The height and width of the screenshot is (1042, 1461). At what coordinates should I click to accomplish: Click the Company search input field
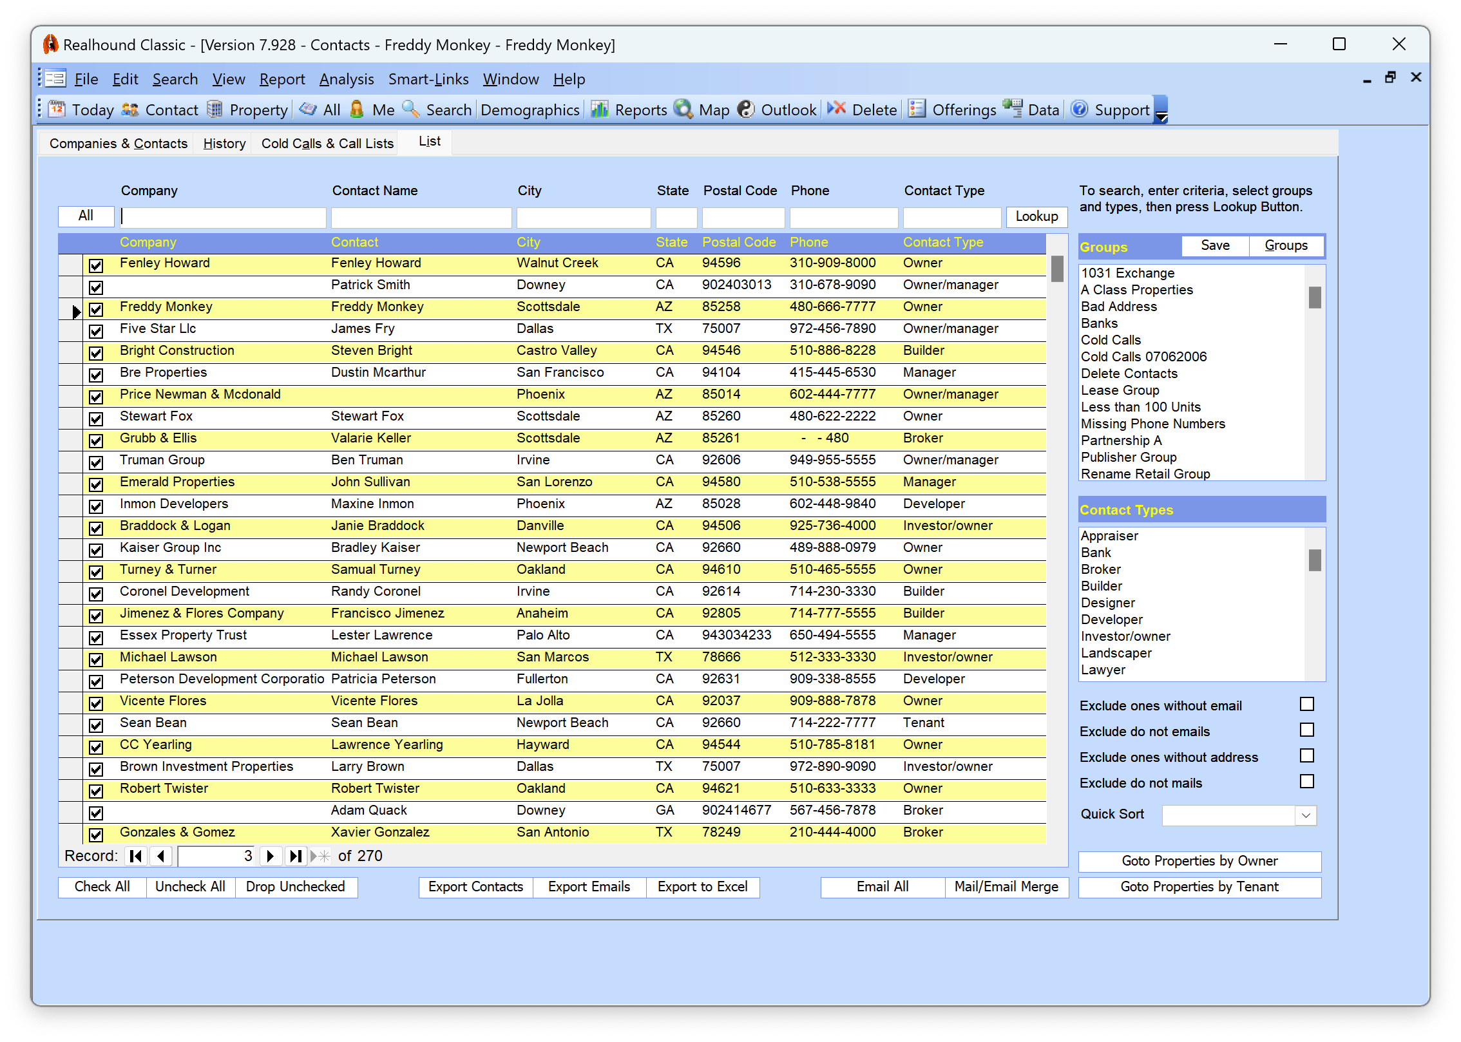pos(223,217)
